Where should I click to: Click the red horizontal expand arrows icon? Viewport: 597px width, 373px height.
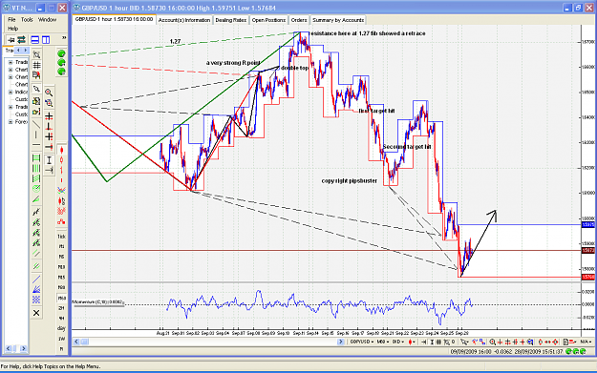[548, 342]
